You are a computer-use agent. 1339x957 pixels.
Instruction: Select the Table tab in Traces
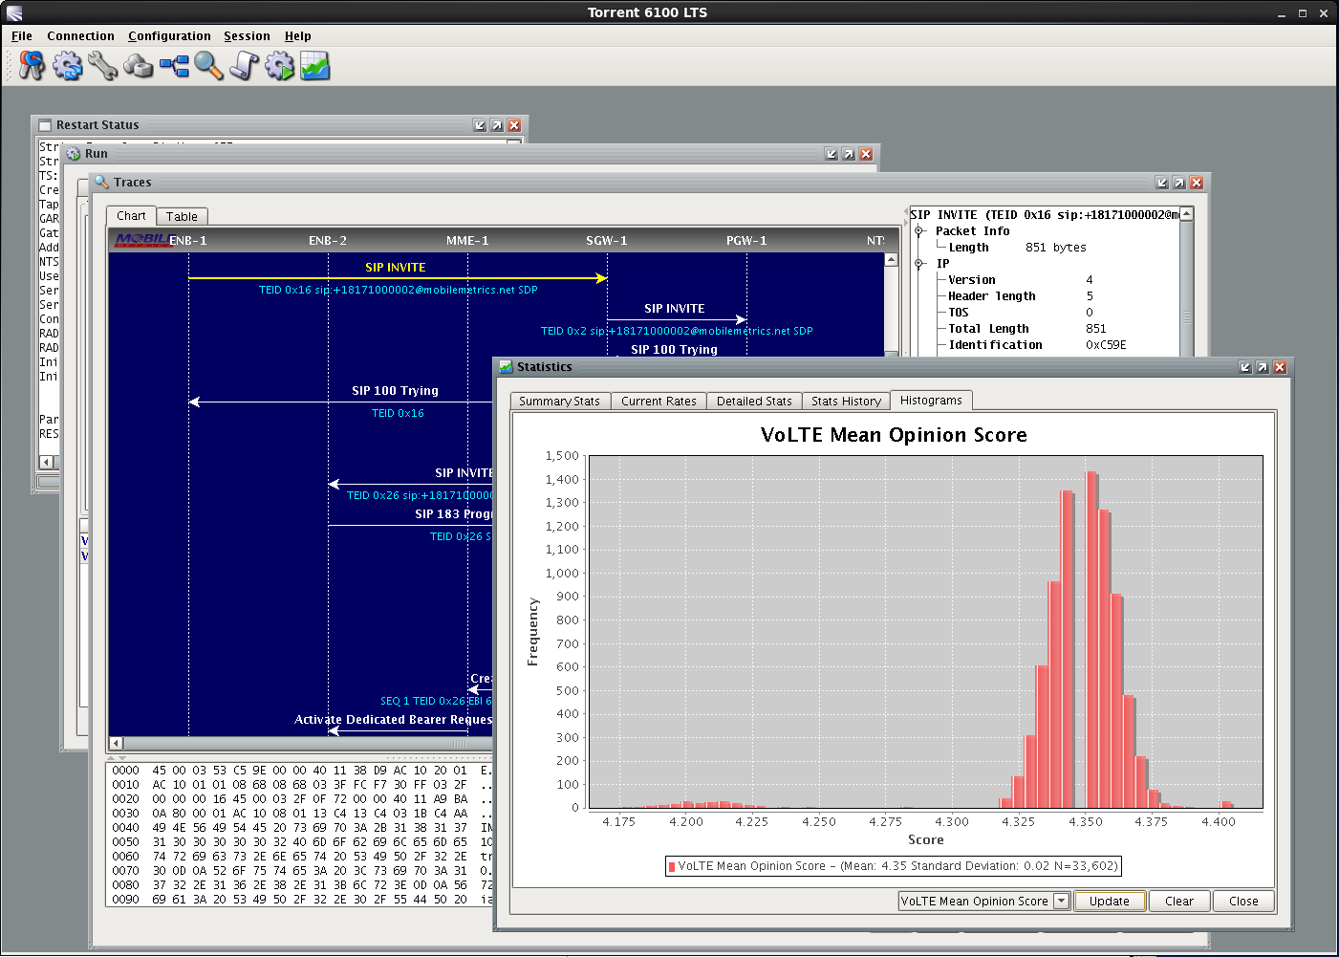(x=182, y=217)
